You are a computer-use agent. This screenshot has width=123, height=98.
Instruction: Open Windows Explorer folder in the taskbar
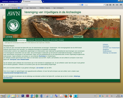click(13, 96)
